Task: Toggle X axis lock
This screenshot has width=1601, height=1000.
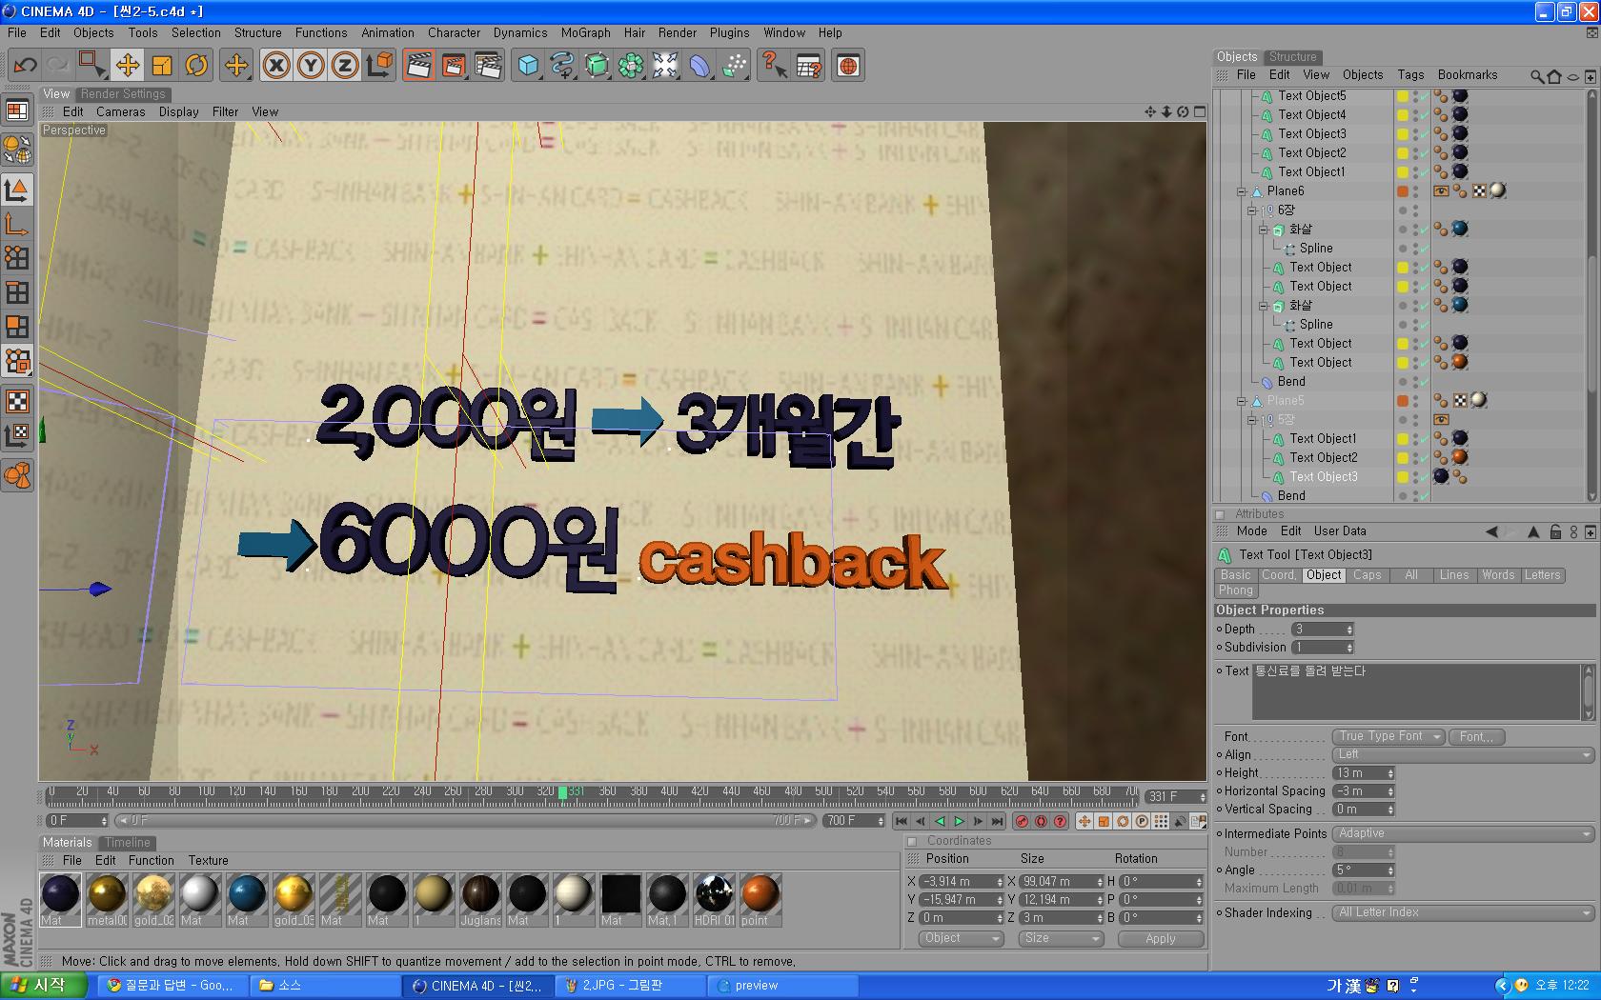Action: tap(276, 66)
